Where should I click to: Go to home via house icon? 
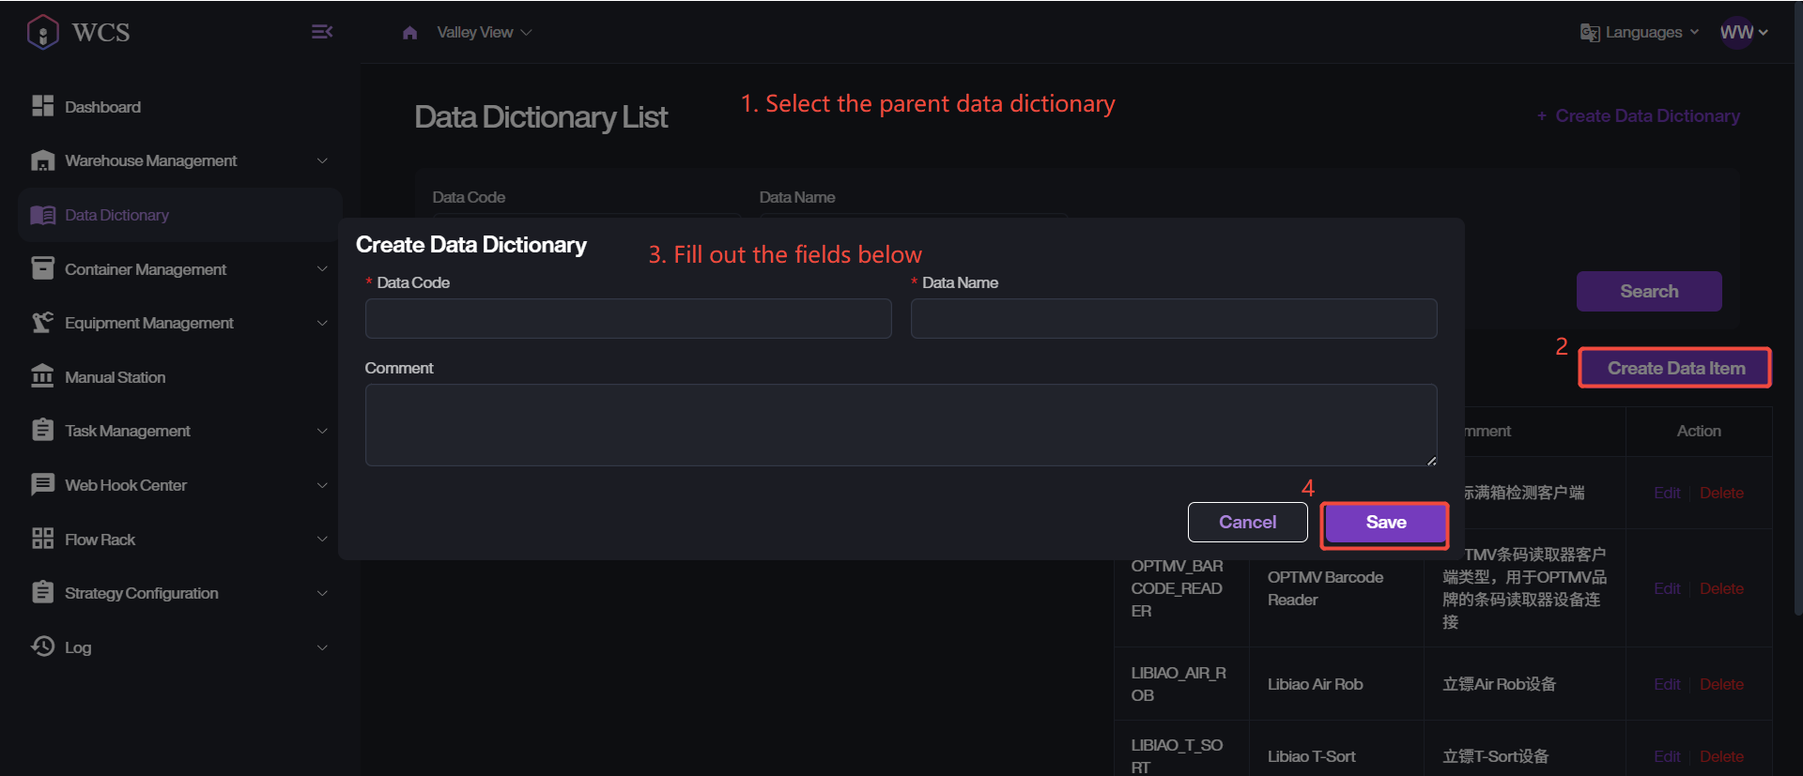[409, 33]
